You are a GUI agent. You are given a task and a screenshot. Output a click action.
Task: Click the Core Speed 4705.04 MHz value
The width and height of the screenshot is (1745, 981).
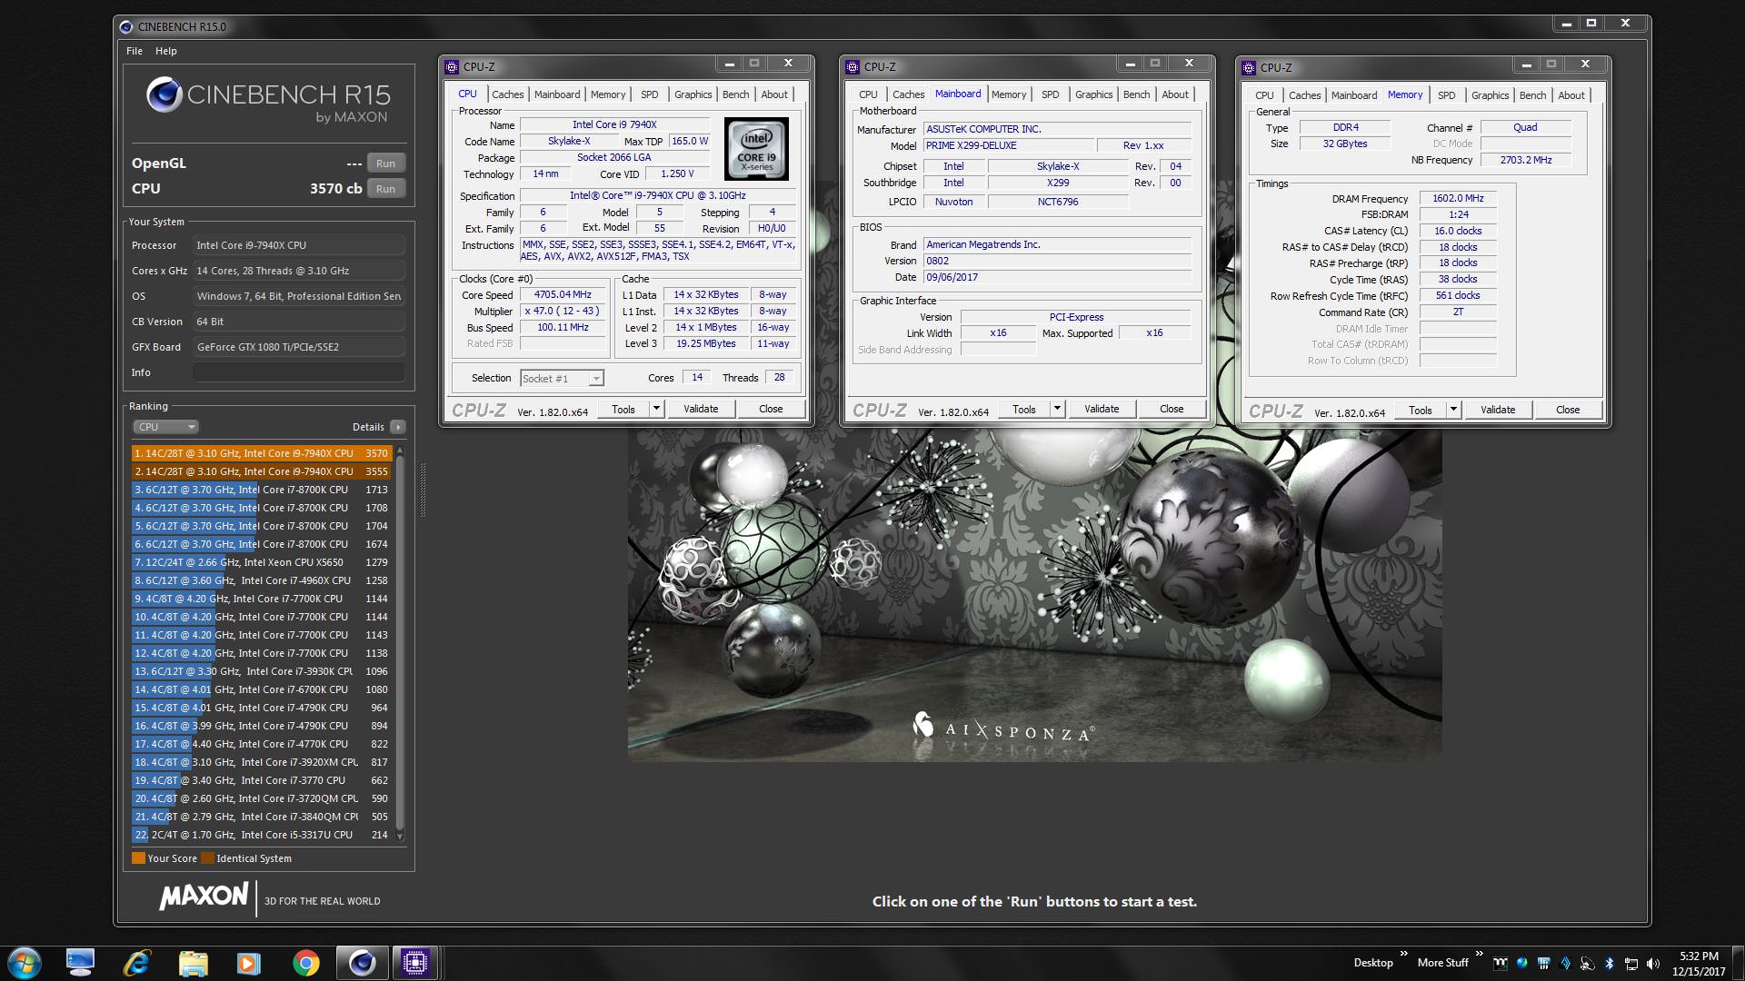pos(563,295)
